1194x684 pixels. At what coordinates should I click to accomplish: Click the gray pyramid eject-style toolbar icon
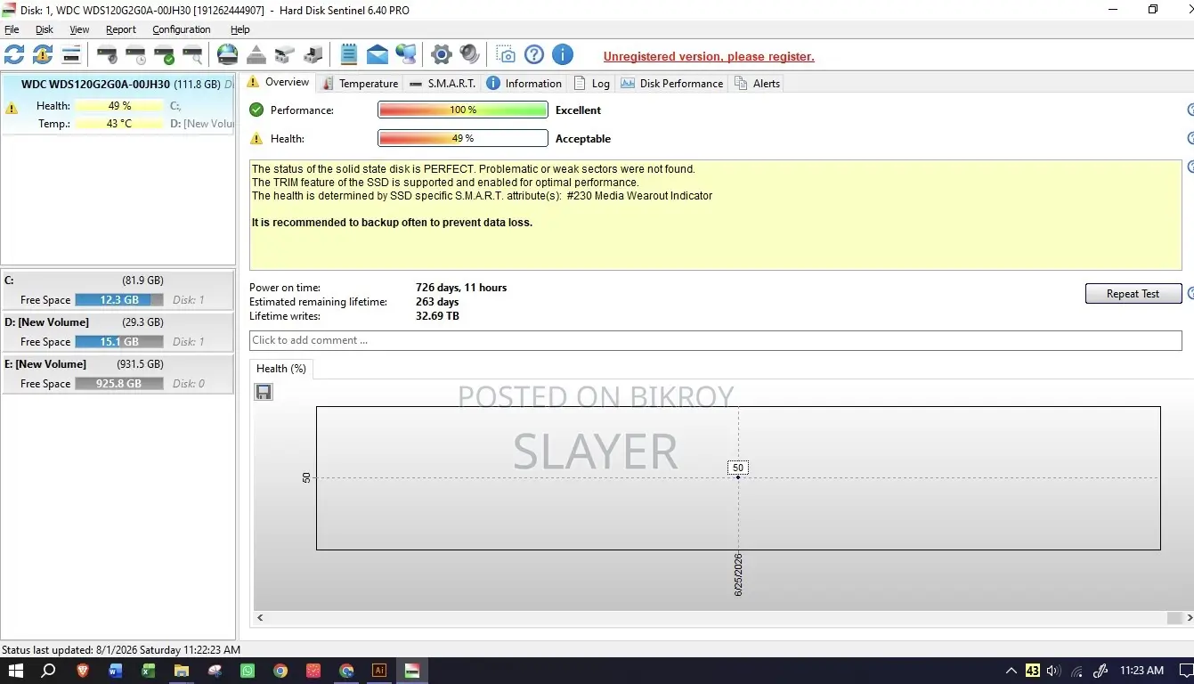(256, 55)
